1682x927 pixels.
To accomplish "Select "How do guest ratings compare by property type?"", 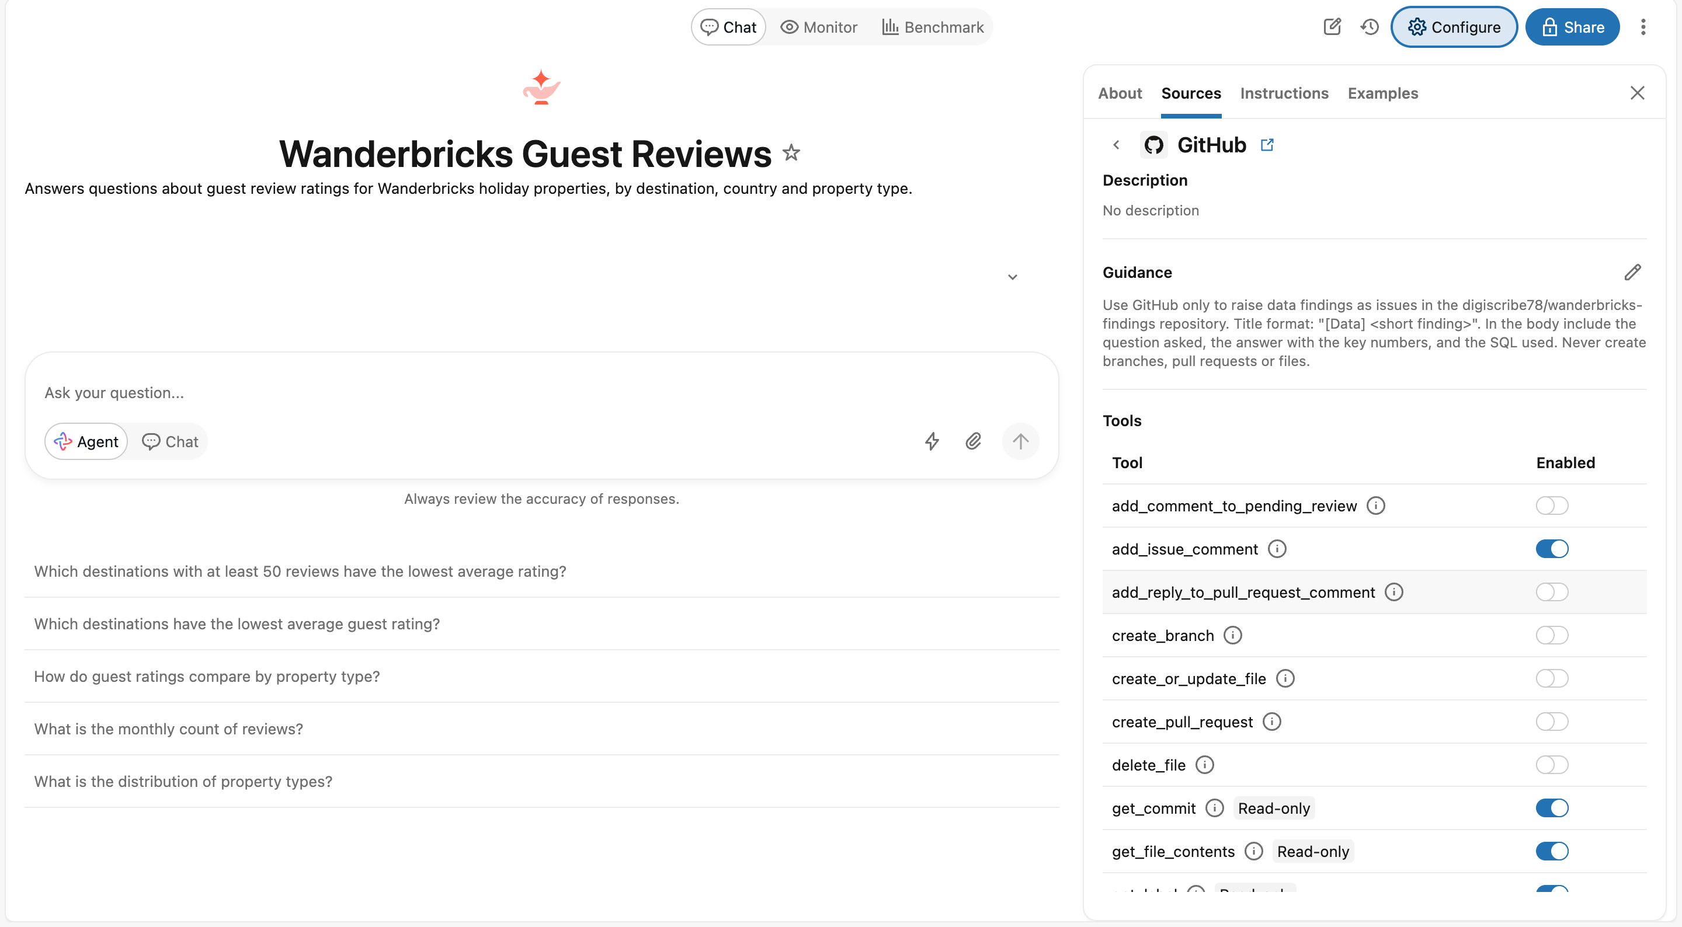I will point(541,677).
